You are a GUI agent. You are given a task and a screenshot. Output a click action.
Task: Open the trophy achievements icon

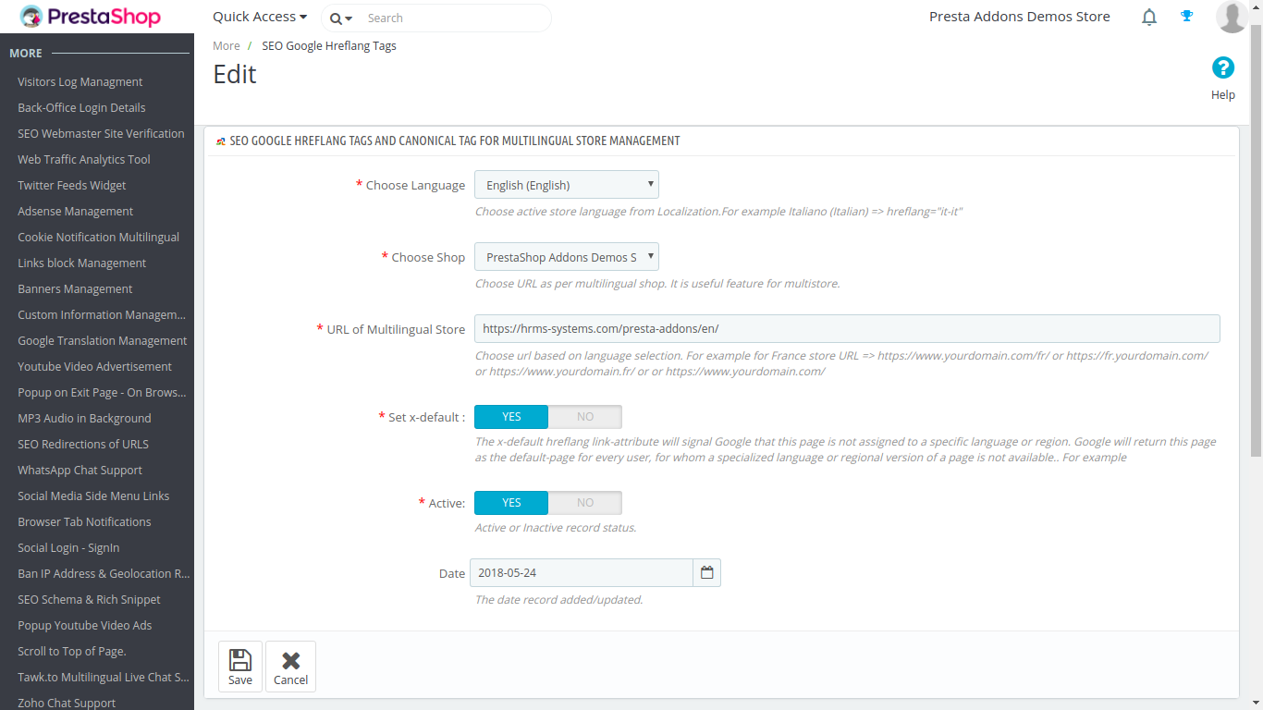1187,16
